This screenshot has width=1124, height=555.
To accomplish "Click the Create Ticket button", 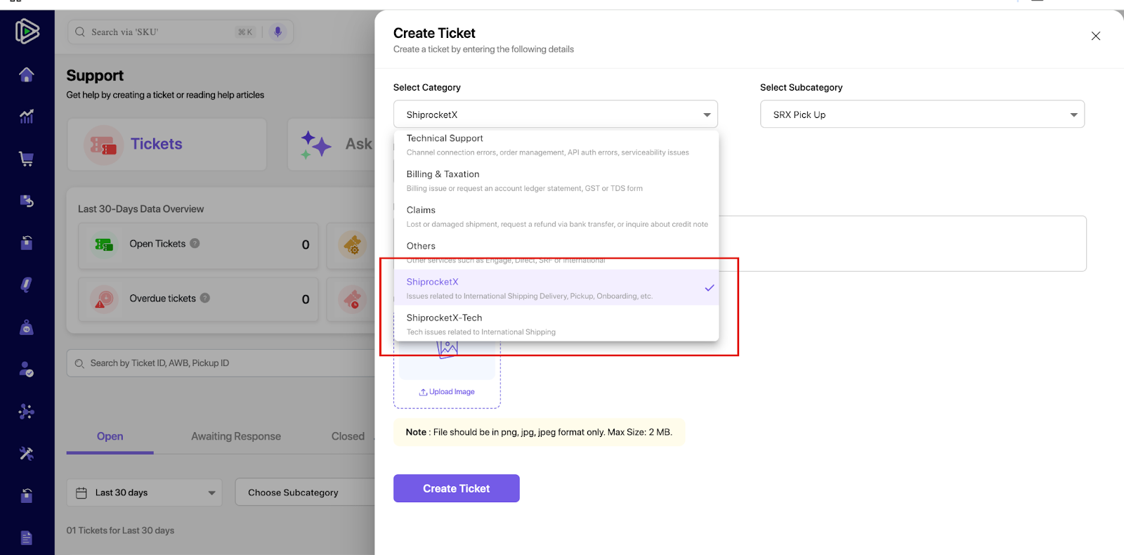I will tap(457, 488).
